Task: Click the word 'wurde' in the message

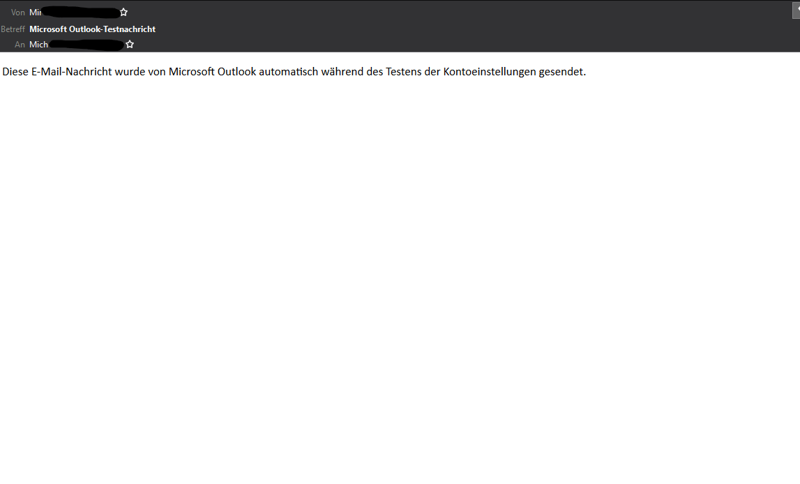Action: (x=130, y=72)
